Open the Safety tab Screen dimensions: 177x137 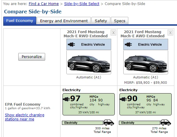[101, 21]
